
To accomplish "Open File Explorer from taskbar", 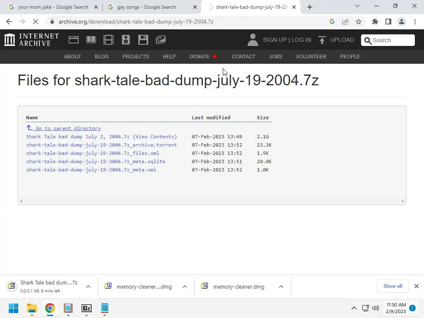I will tap(31, 308).
